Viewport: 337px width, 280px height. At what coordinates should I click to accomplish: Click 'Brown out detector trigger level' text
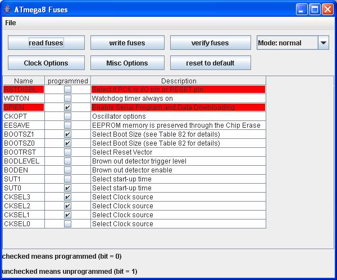pyautogui.click(x=139, y=161)
